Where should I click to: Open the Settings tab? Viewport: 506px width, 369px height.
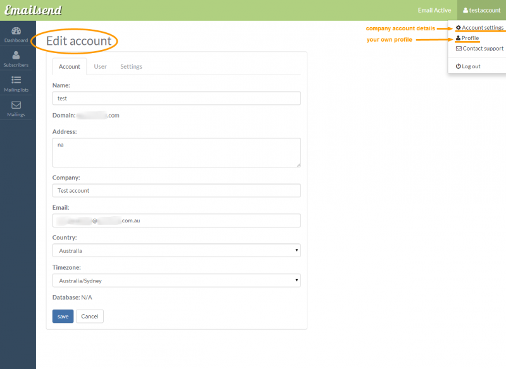pyautogui.click(x=130, y=66)
